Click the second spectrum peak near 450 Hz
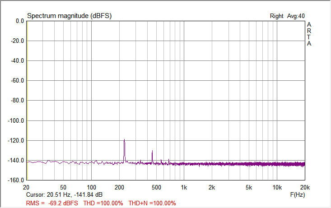This screenshot has height=208, width=331. click(152, 157)
